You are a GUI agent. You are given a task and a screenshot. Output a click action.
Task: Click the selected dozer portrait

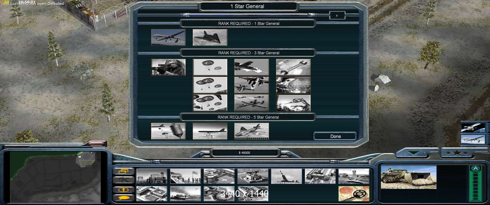tap(409, 177)
